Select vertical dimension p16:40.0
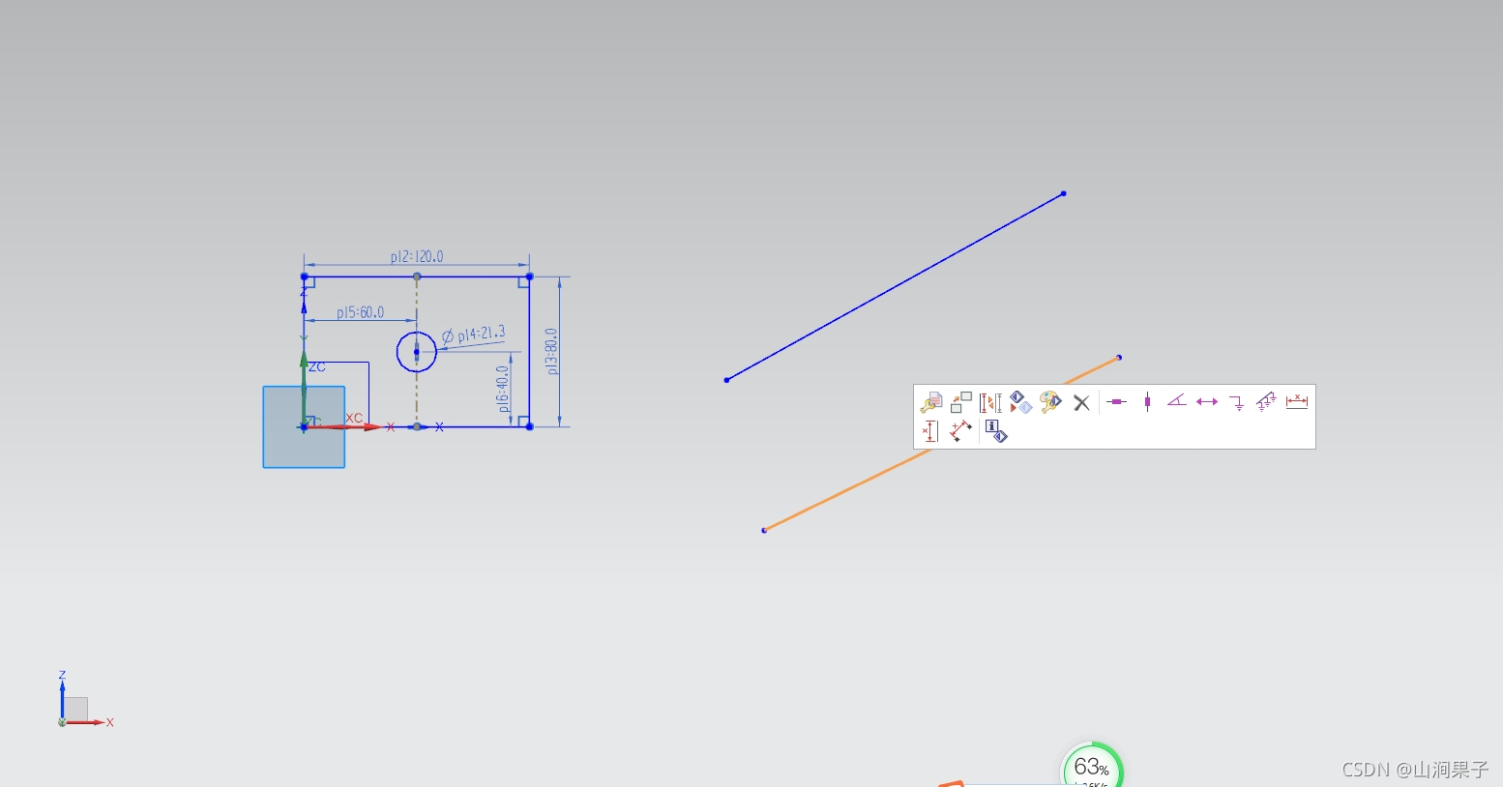Screen dimensions: 1503x787 point(503,389)
